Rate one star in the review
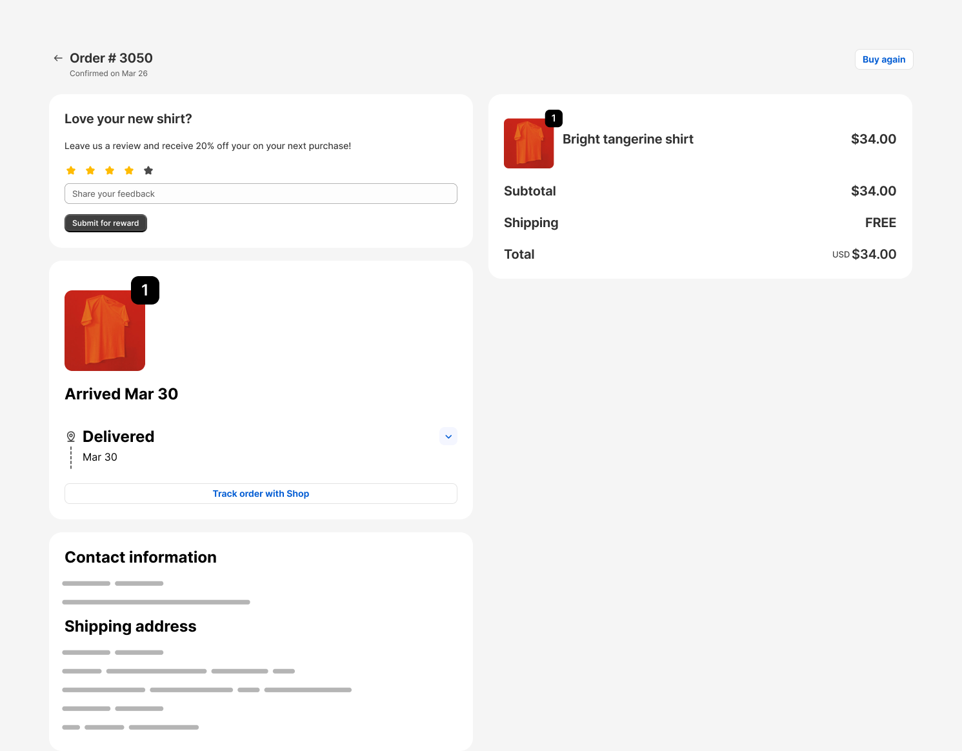This screenshot has height=751, width=962. (x=71, y=170)
